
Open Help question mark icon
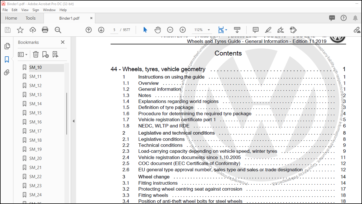(x=344, y=18)
